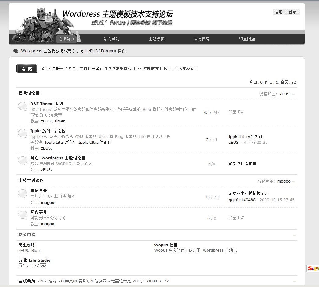Open the 站内导航 menu item

[x=111, y=39]
